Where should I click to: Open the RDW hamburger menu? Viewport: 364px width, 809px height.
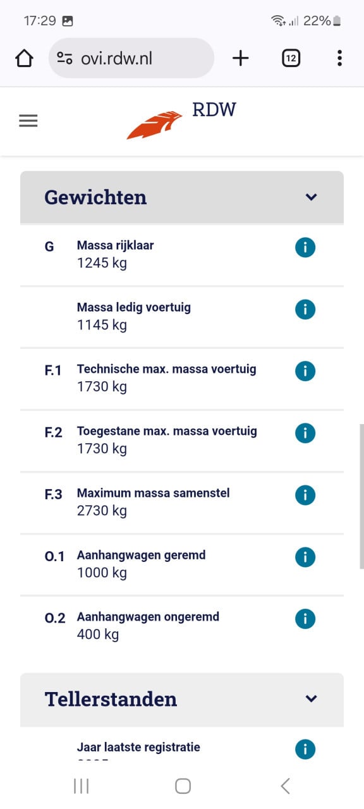(28, 121)
